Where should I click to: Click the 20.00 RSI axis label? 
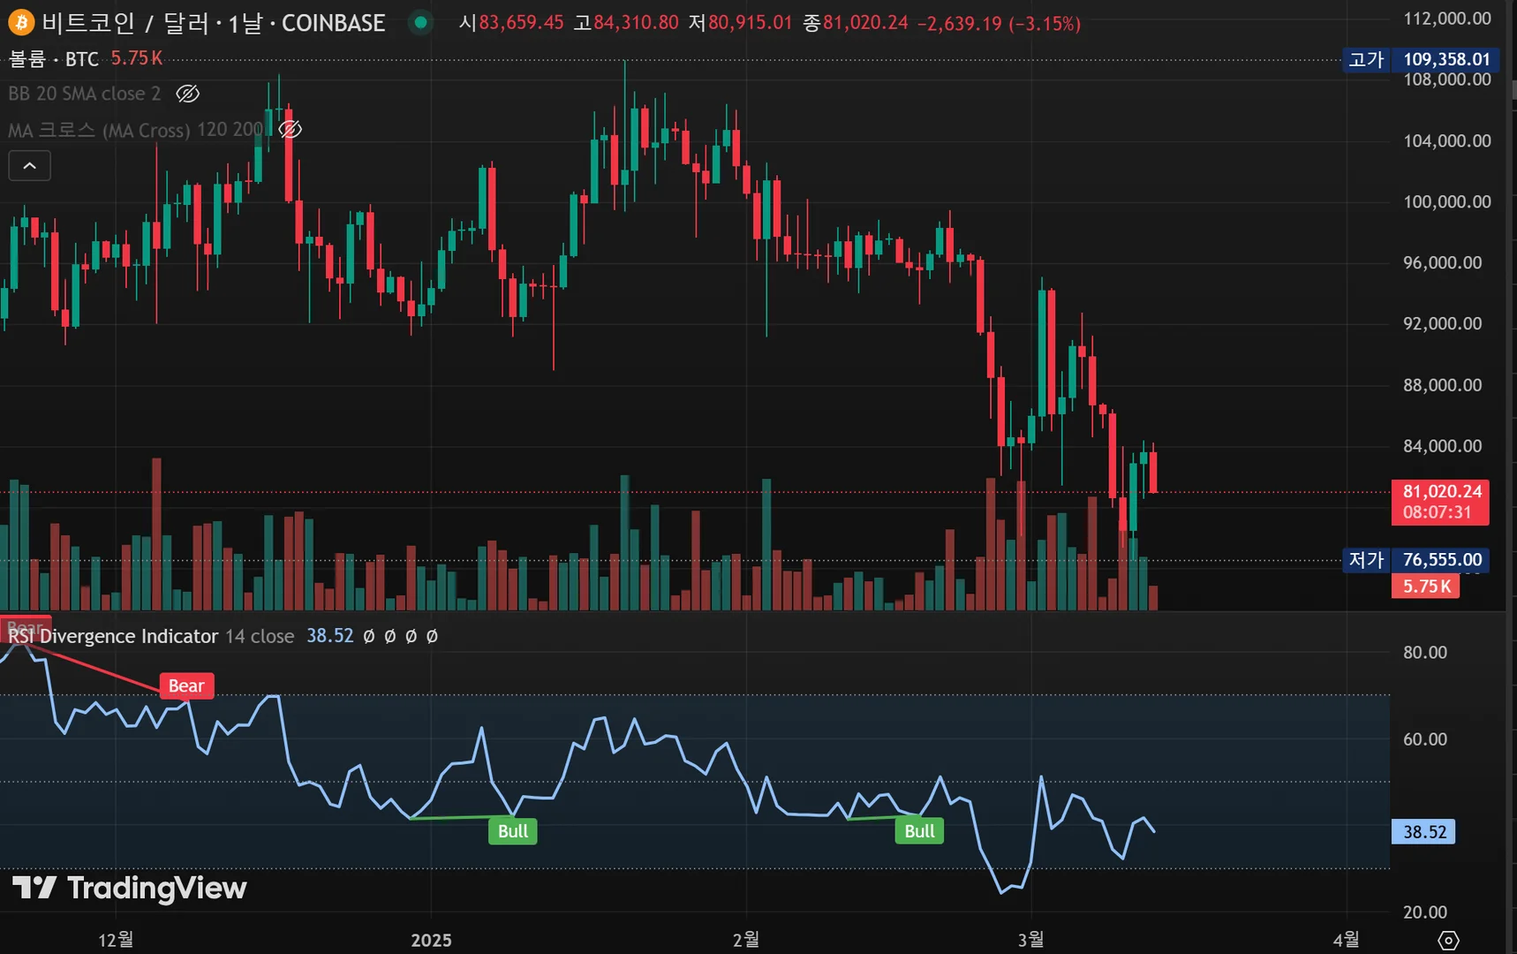coord(1425,912)
